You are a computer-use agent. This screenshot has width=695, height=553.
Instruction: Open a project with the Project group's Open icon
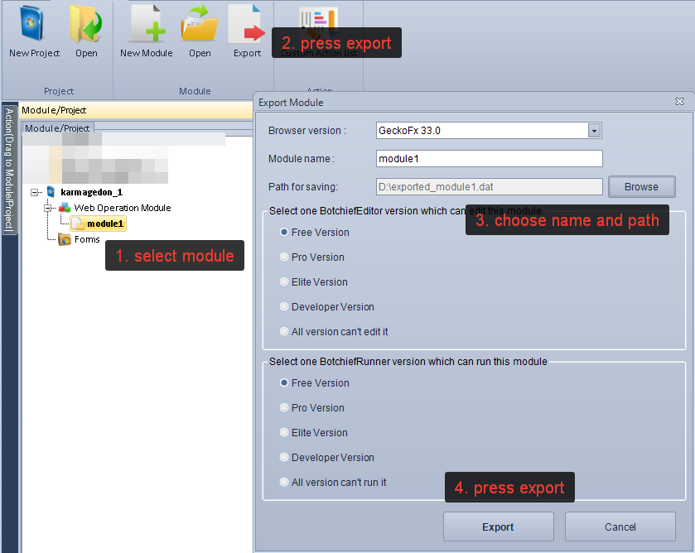point(86,30)
